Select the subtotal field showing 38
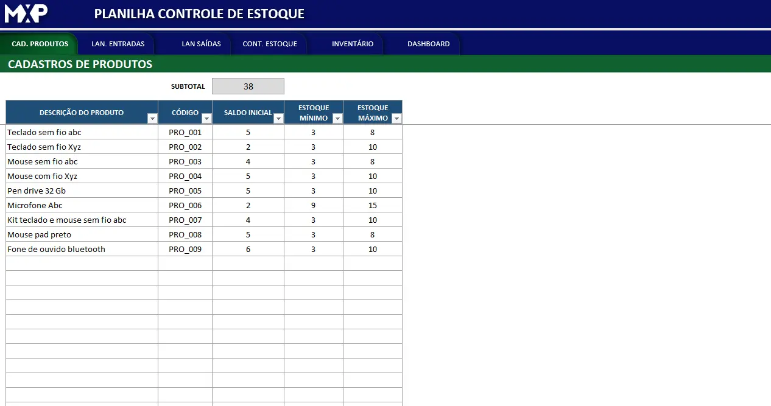The height and width of the screenshot is (406, 771). tap(248, 86)
